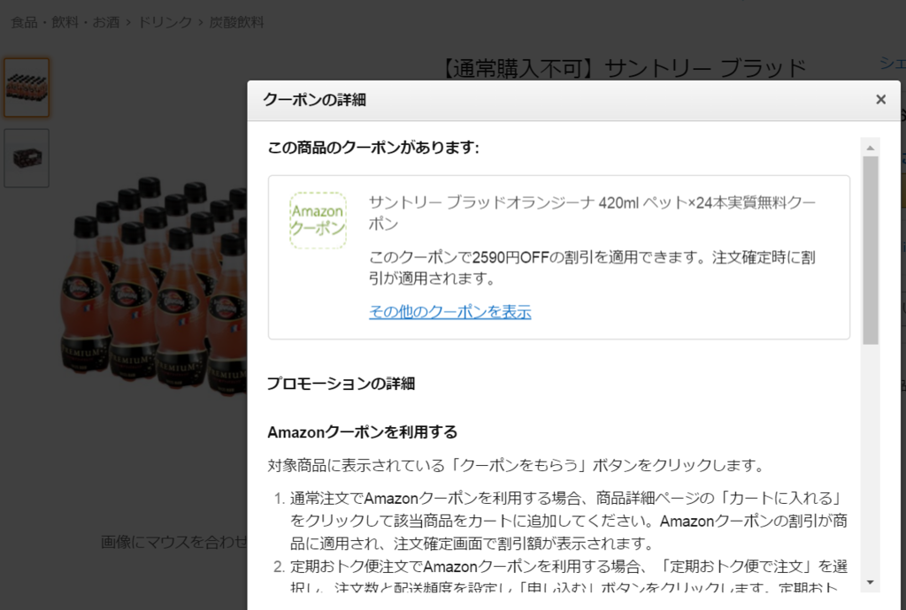Click step 2 定期おトク便注文 text
The width and height of the screenshot is (906, 610).
(569, 577)
